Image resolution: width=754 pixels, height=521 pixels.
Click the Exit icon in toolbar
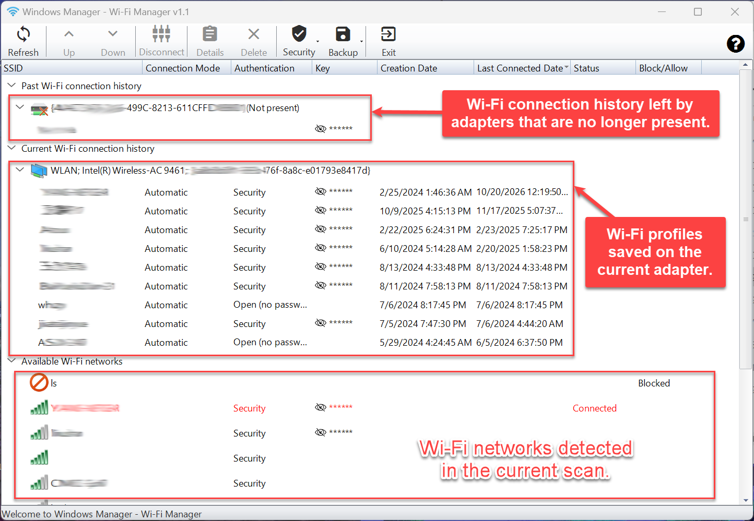(x=388, y=34)
